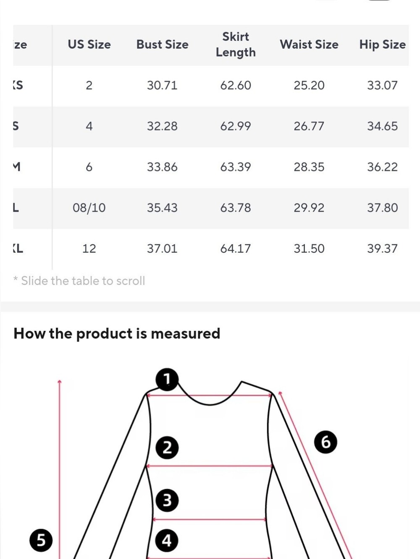Click hip size value 39.37
Viewport: 420px width, 559px height.
[382, 248]
